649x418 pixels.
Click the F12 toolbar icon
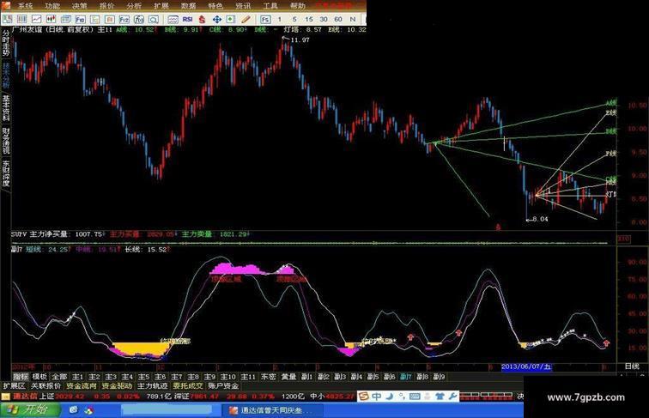[x=124, y=19]
